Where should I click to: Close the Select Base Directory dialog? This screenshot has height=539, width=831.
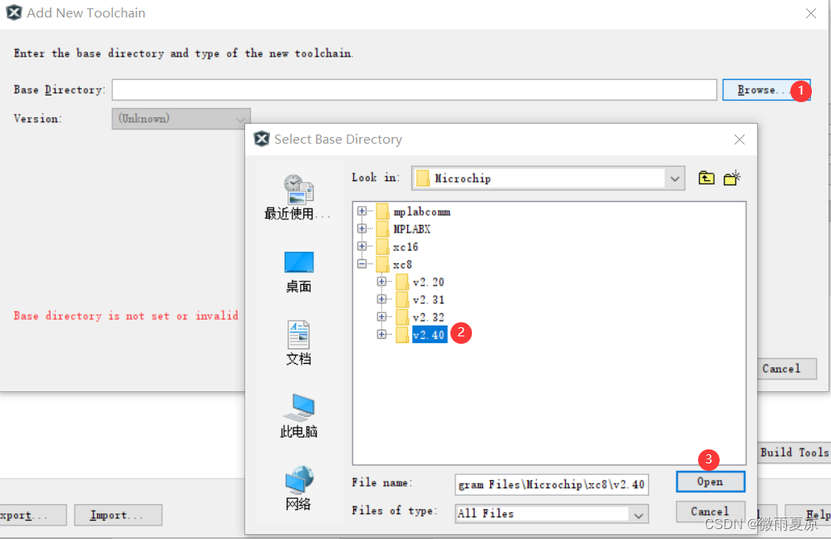740,140
